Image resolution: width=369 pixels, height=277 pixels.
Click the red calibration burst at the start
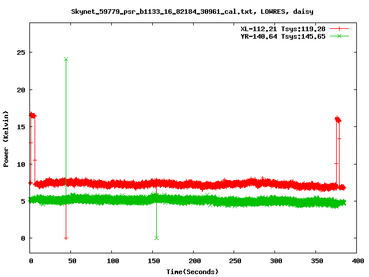(32, 115)
